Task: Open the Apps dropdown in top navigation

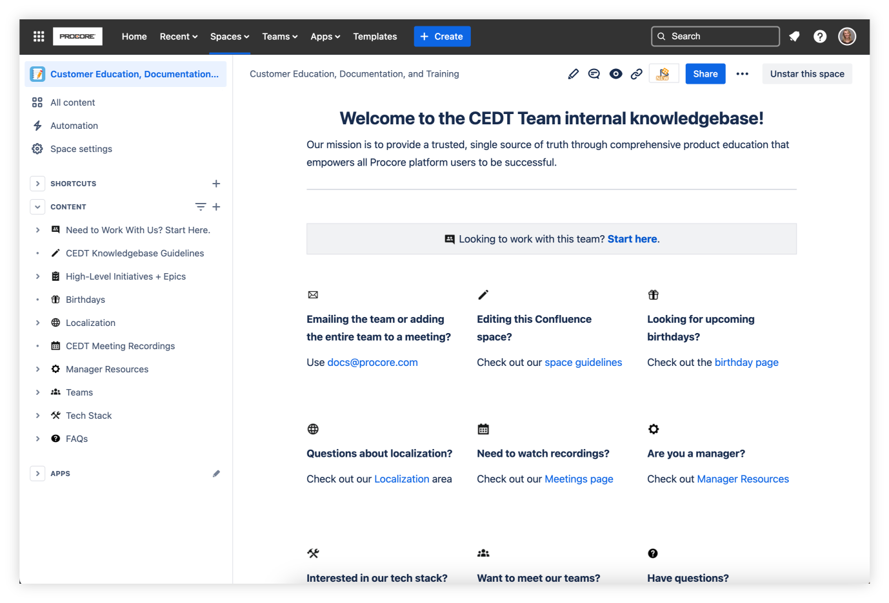Action: point(325,37)
